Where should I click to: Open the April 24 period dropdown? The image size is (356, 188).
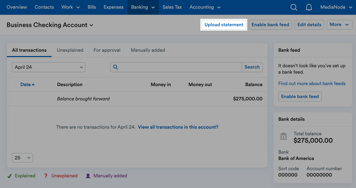(x=48, y=67)
